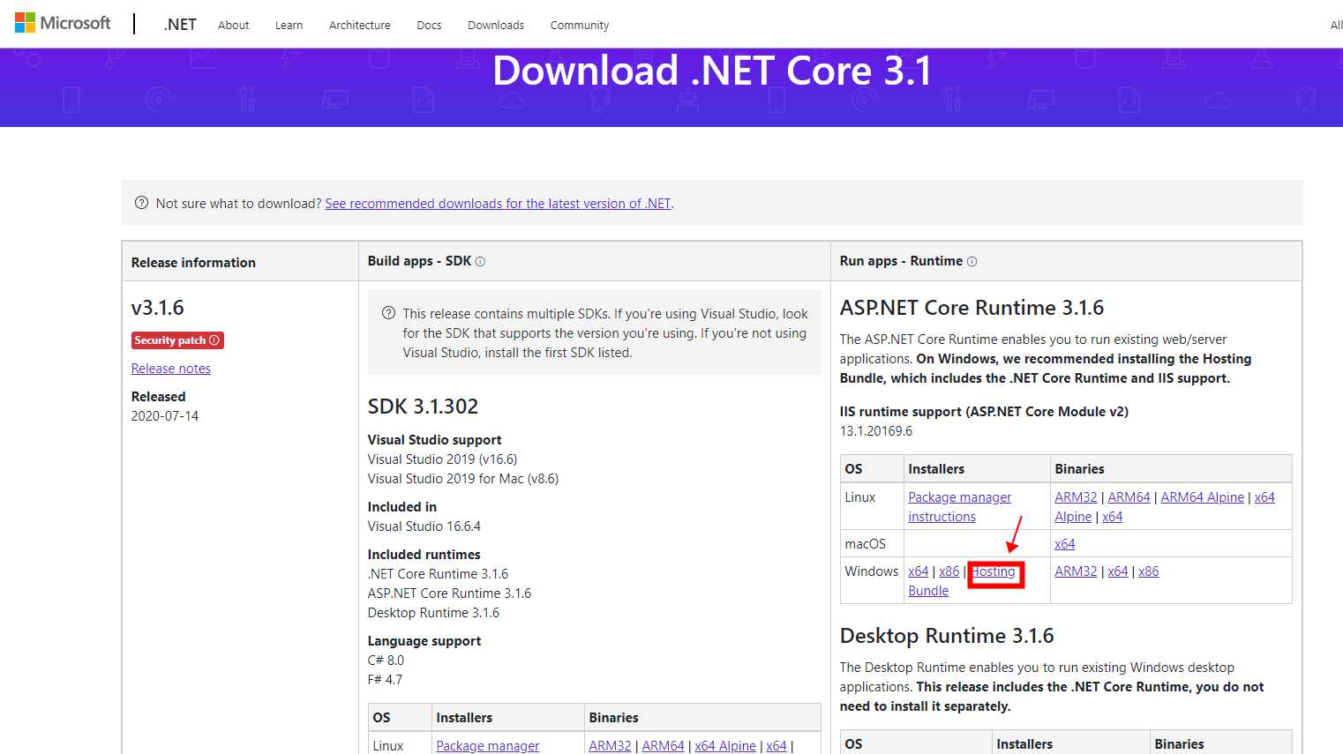The image size is (1343, 754).
Task: Open Linux Package manager instructions for ASP.NET Runtime
Action: click(959, 507)
